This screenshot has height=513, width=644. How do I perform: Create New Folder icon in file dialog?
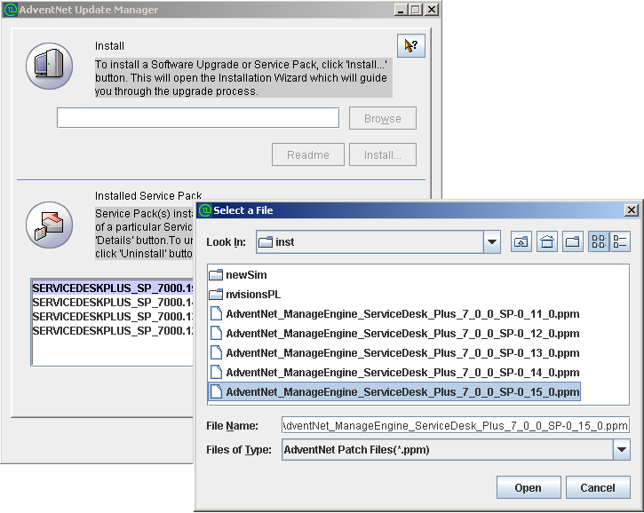pyautogui.click(x=573, y=241)
